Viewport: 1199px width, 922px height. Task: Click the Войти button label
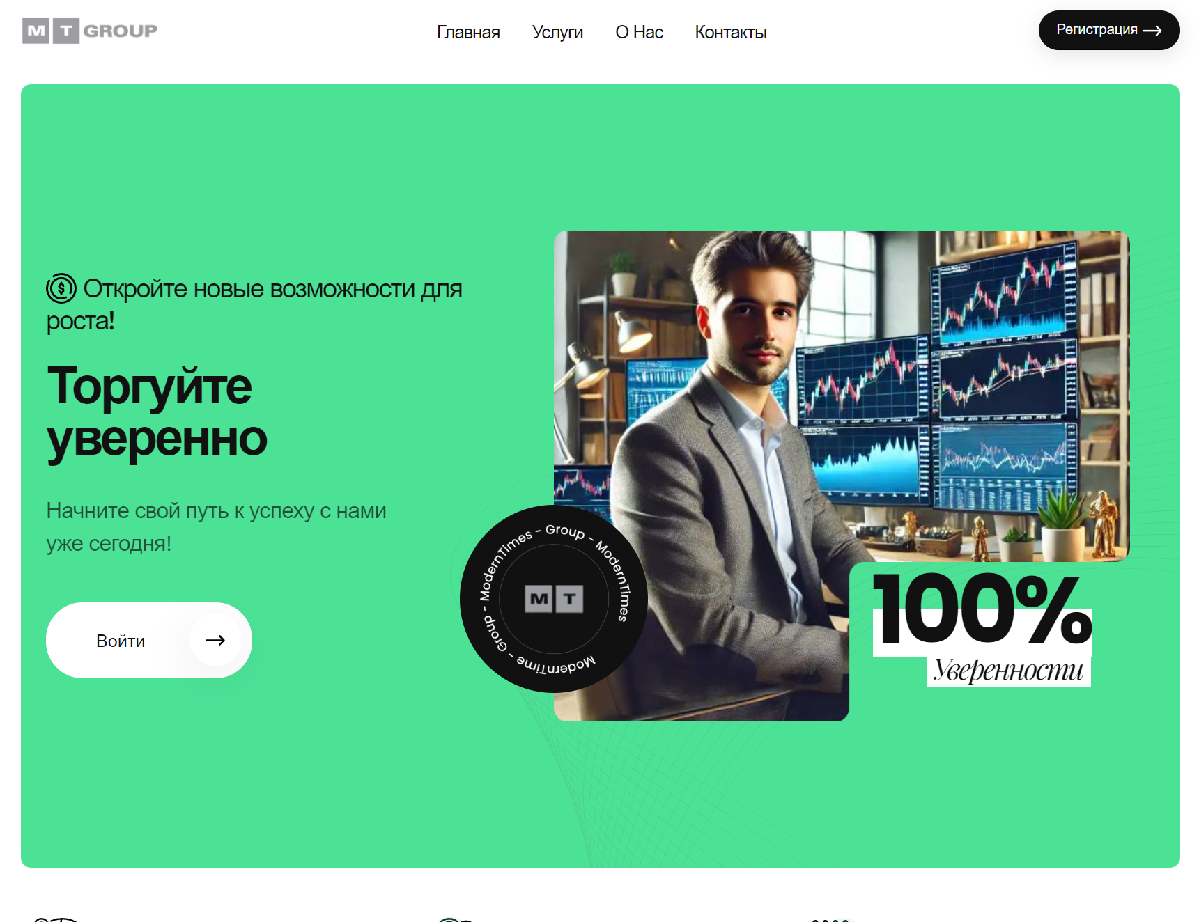pyautogui.click(x=121, y=641)
